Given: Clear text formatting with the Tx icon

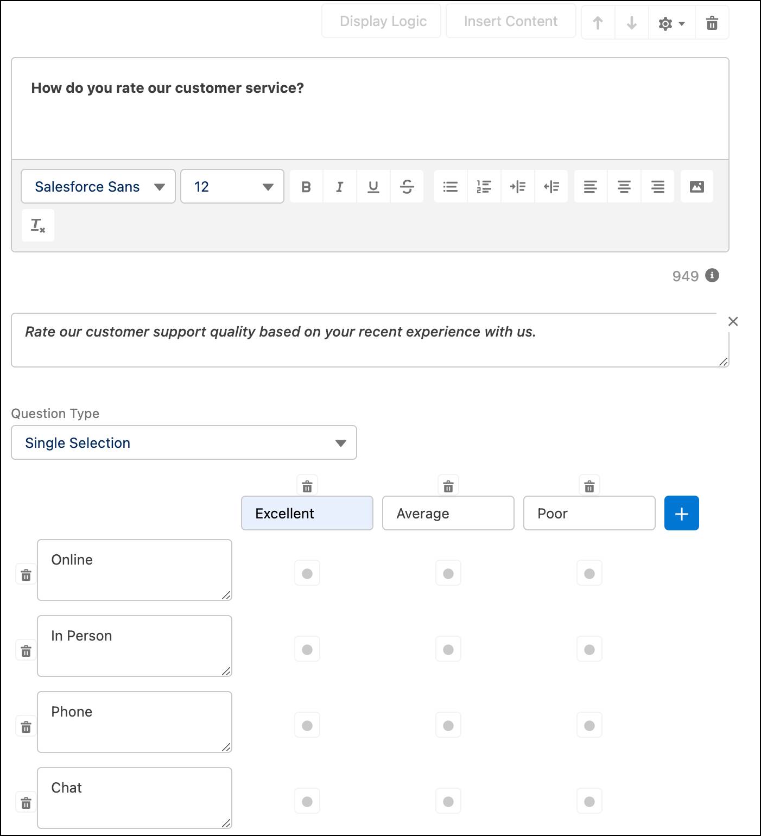Looking at the screenshot, I should [x=37, y=225].
